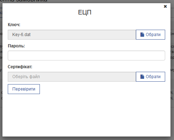Image resolution: width=174 pixels, height=140 pixels.
Task: Click the Обрати text beside the certificate field
Action: [x=153, y=77]
